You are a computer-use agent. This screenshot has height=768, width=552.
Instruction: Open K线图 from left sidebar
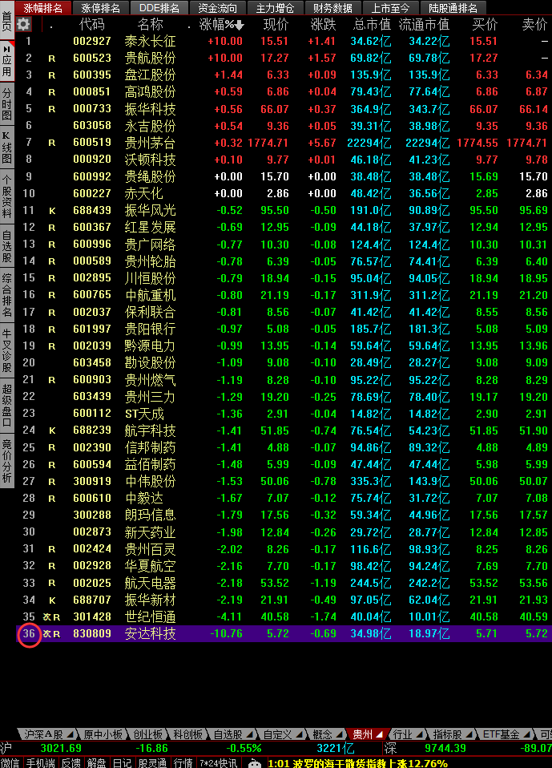[7, 148]
